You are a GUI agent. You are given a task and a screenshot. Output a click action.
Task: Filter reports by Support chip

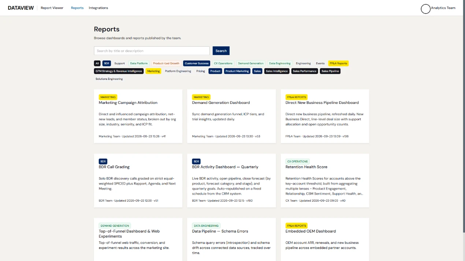click(x=119, y=63)
